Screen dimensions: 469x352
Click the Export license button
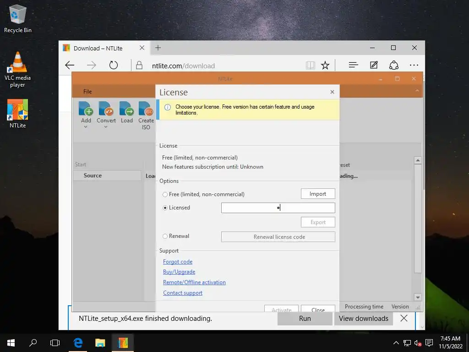coord(318,222)
